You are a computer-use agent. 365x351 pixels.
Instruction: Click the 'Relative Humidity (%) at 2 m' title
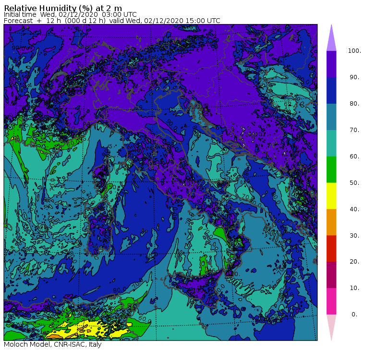pos(63,8)
